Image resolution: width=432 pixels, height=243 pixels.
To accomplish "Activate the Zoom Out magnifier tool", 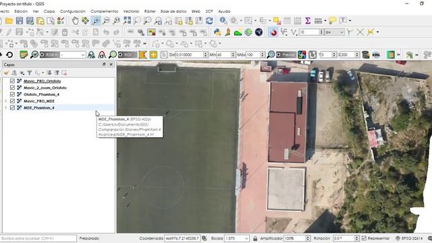I will pos(107,21).
